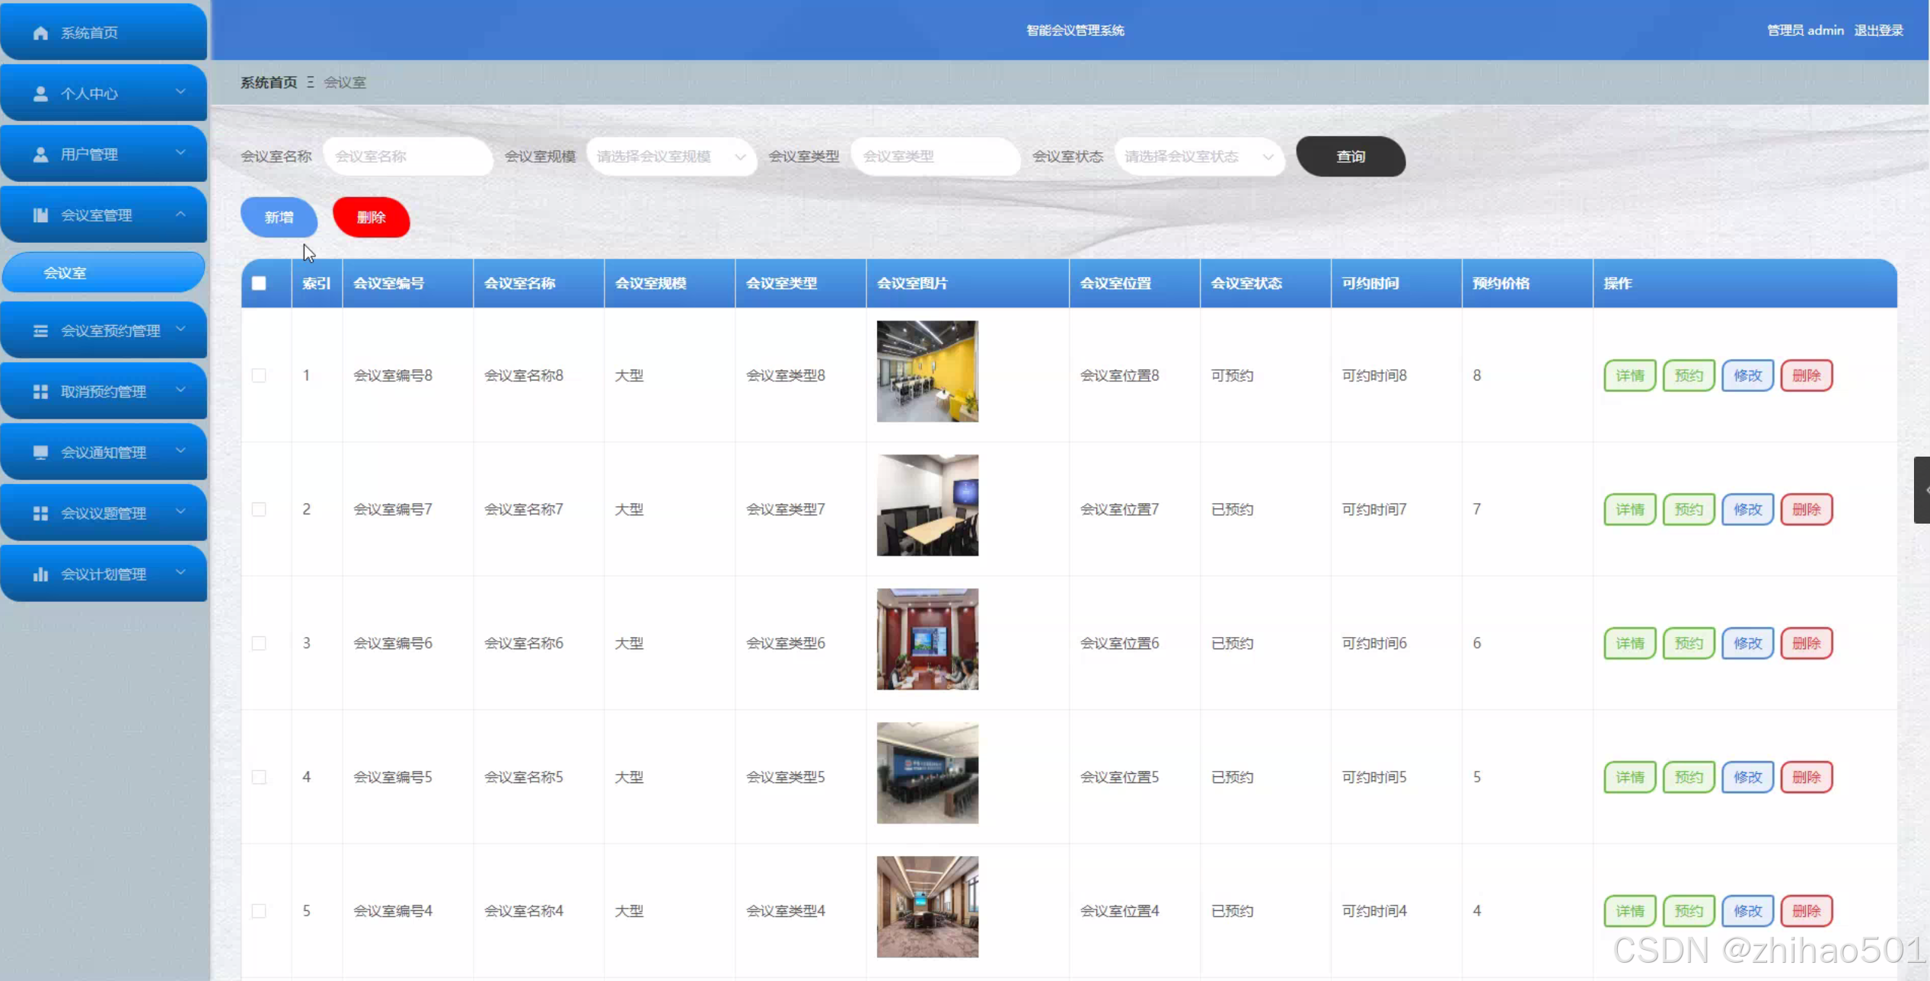Expand the 个人中心 menu chevron
The height and width of the screenshot is (981, 1930).
(180, 92)
